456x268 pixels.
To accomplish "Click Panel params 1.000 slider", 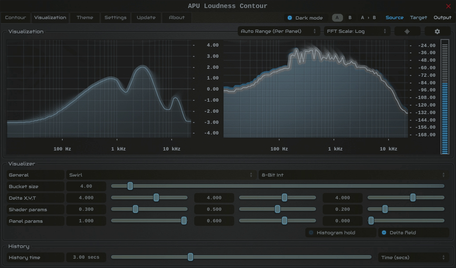I will point(149,221).
